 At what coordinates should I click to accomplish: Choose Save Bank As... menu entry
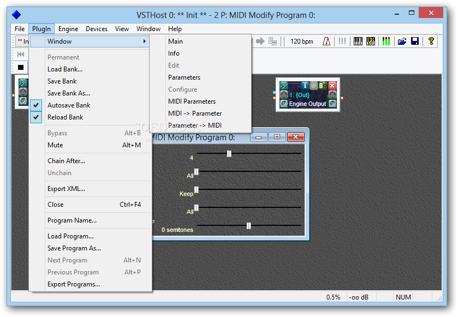[x=91, y=93]
